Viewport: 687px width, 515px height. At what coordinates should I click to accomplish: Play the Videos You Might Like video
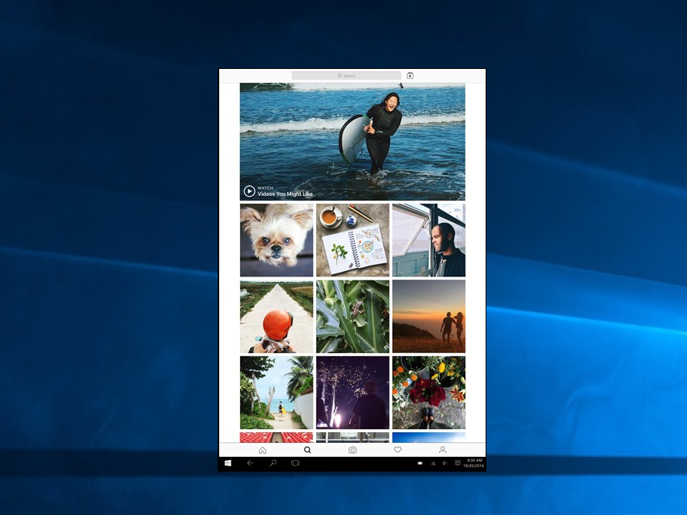tap(249, 191)
